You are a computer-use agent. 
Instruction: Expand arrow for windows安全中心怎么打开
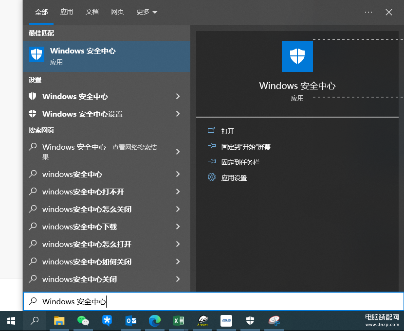pos(178,244)
